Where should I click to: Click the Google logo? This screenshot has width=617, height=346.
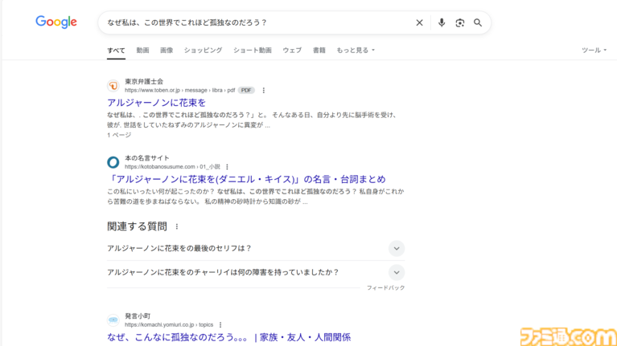(x=56, y=22)
